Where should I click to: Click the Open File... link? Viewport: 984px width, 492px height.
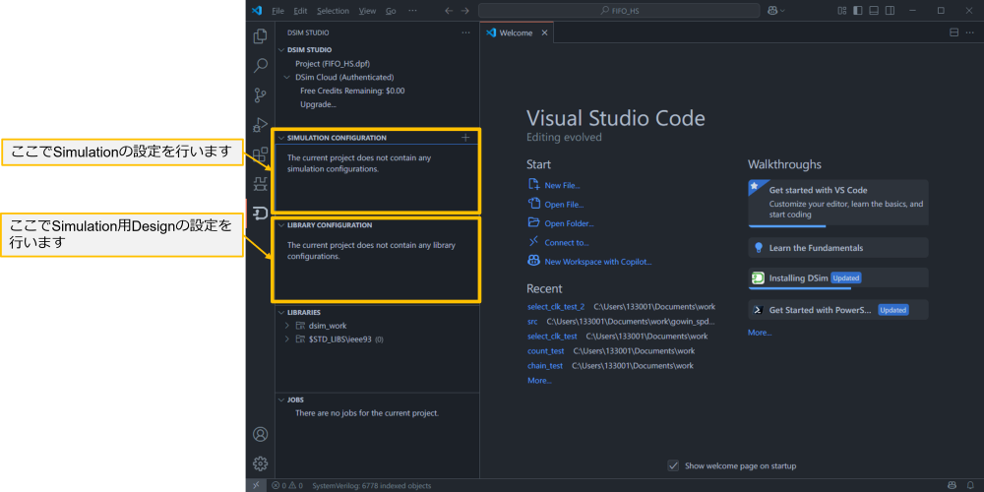[564, 205]
